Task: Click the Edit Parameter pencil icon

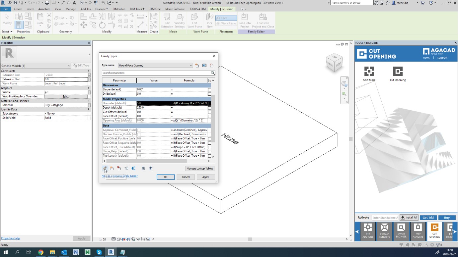Action: [x=105, y=168]
